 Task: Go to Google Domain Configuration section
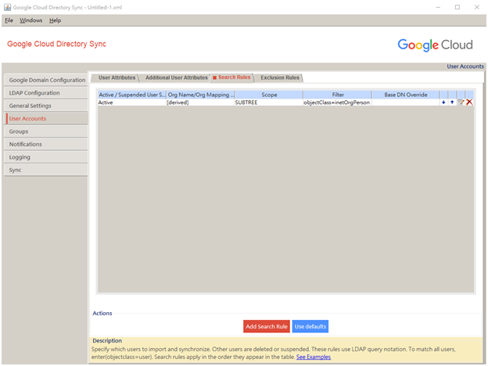(47, 80)
